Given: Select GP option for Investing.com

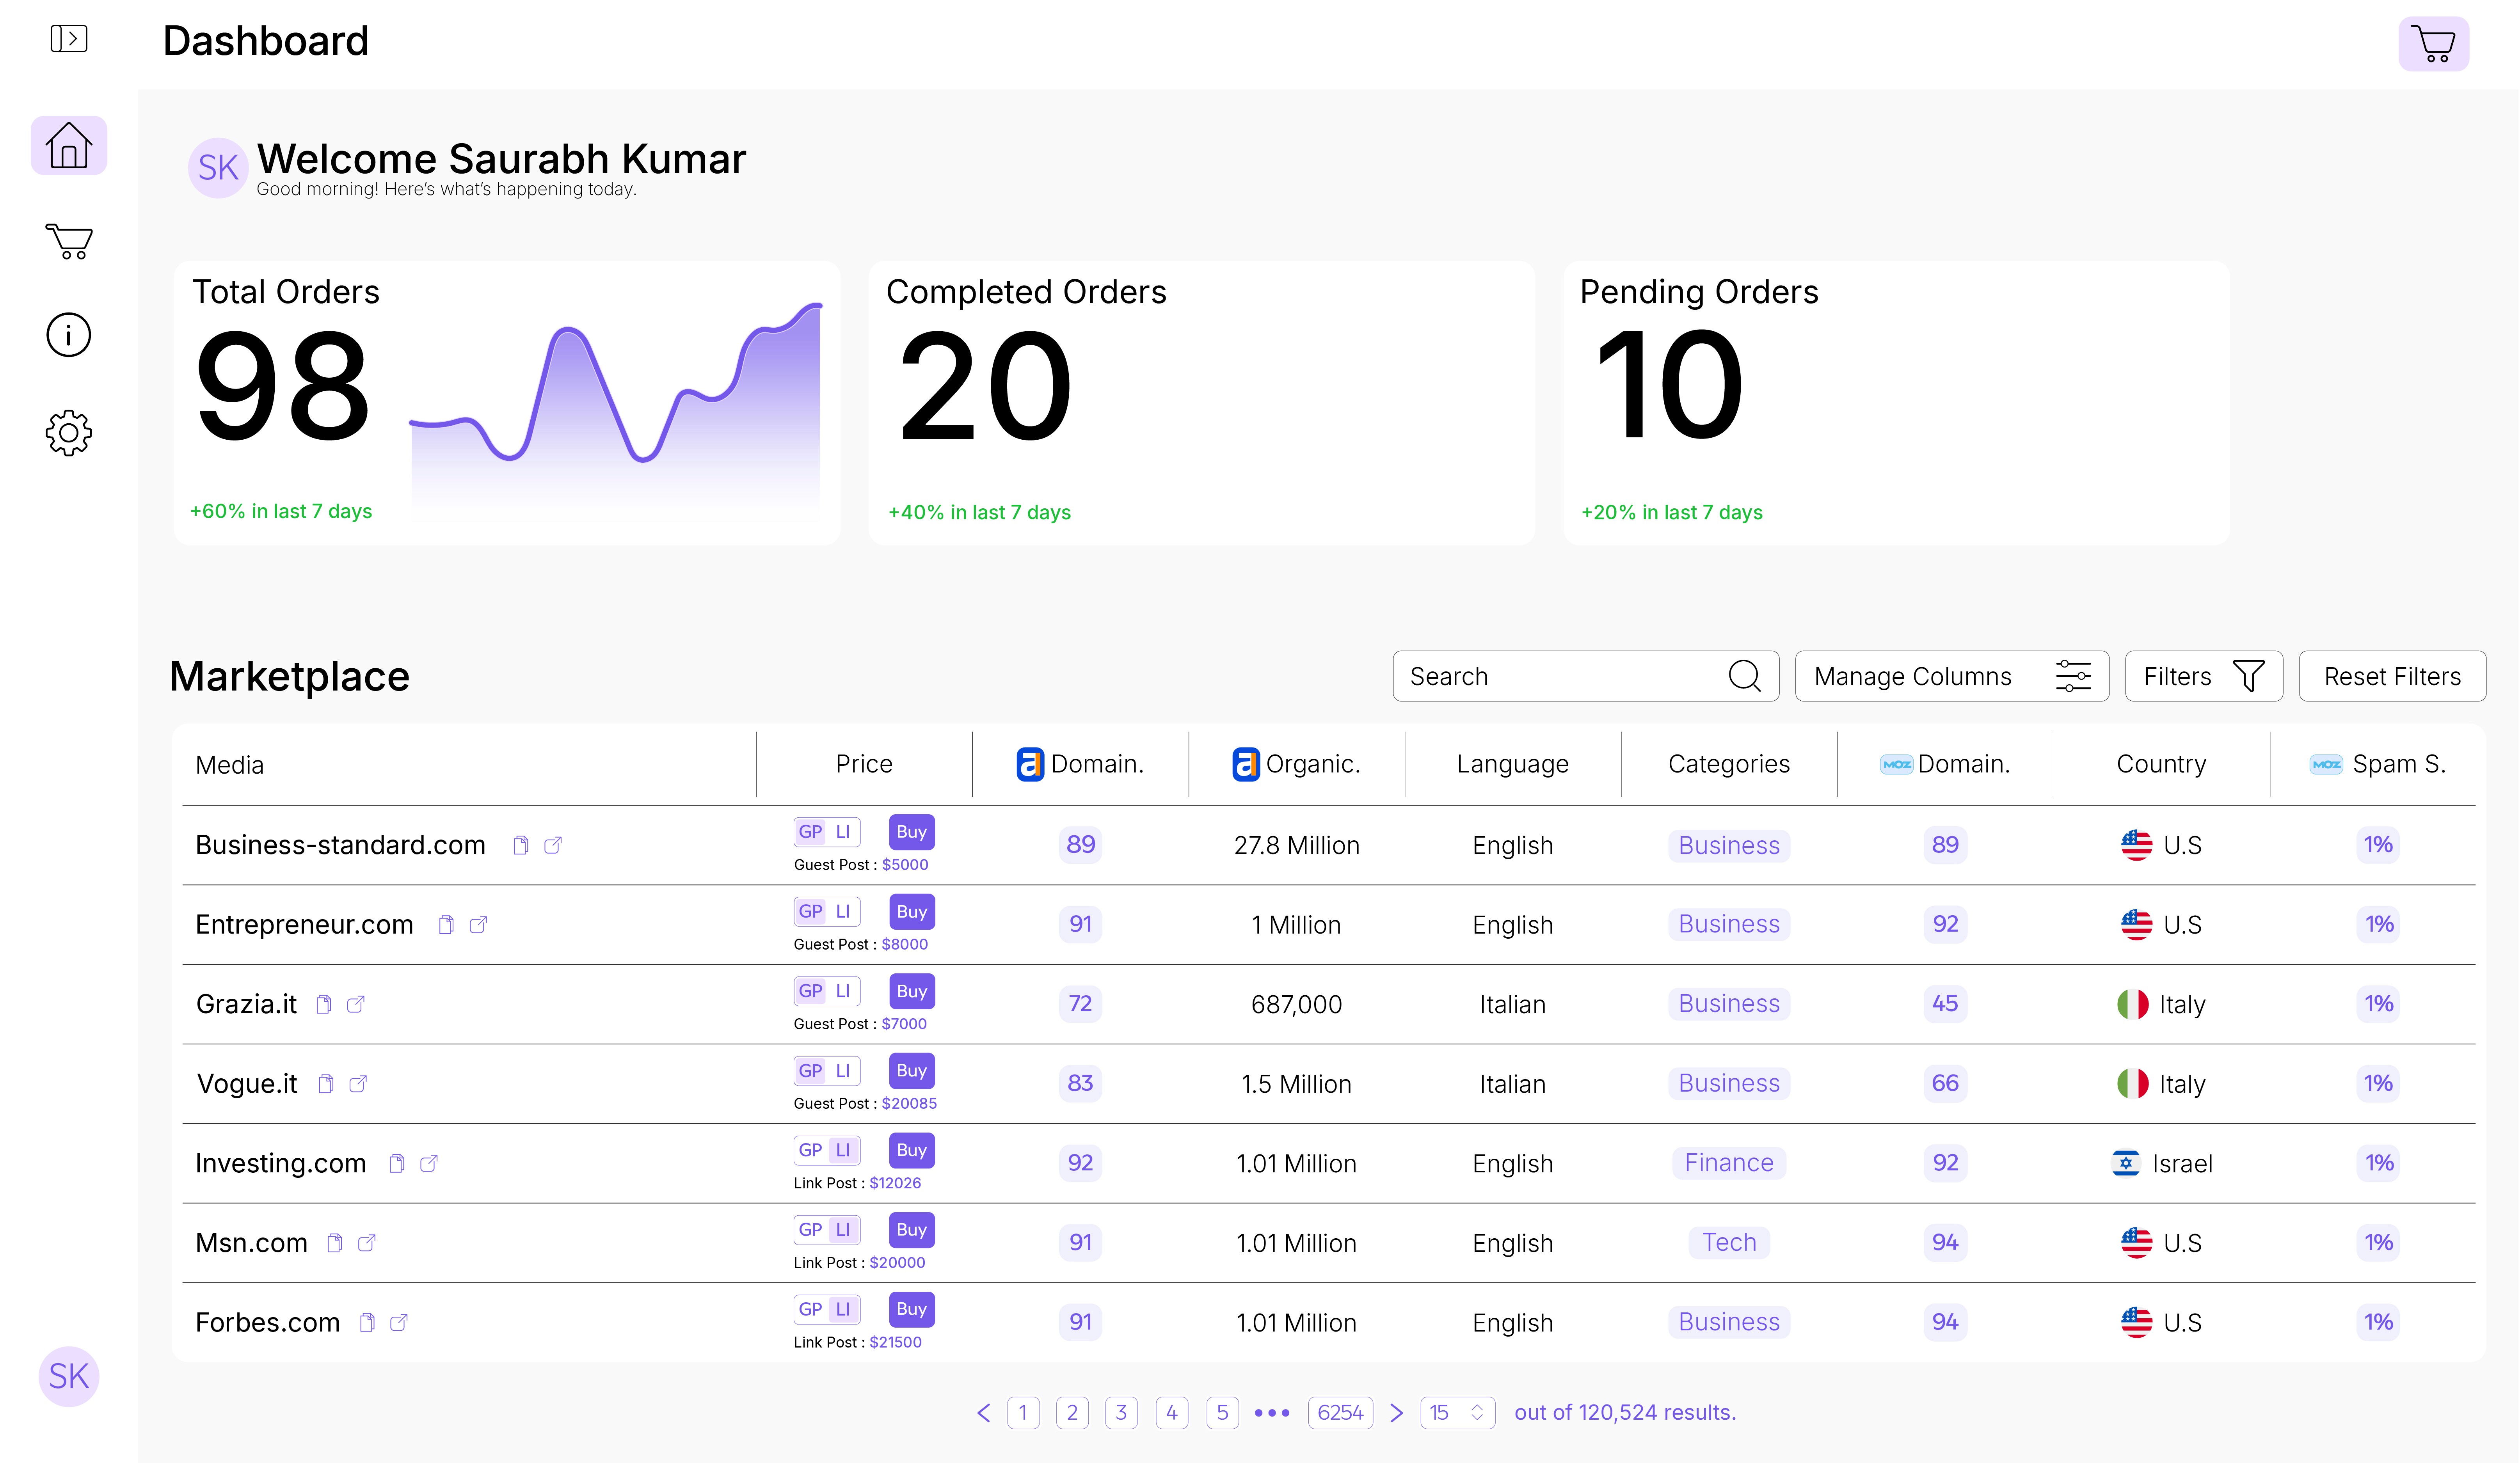Looking at the screenshot, I should point(810,1150).
